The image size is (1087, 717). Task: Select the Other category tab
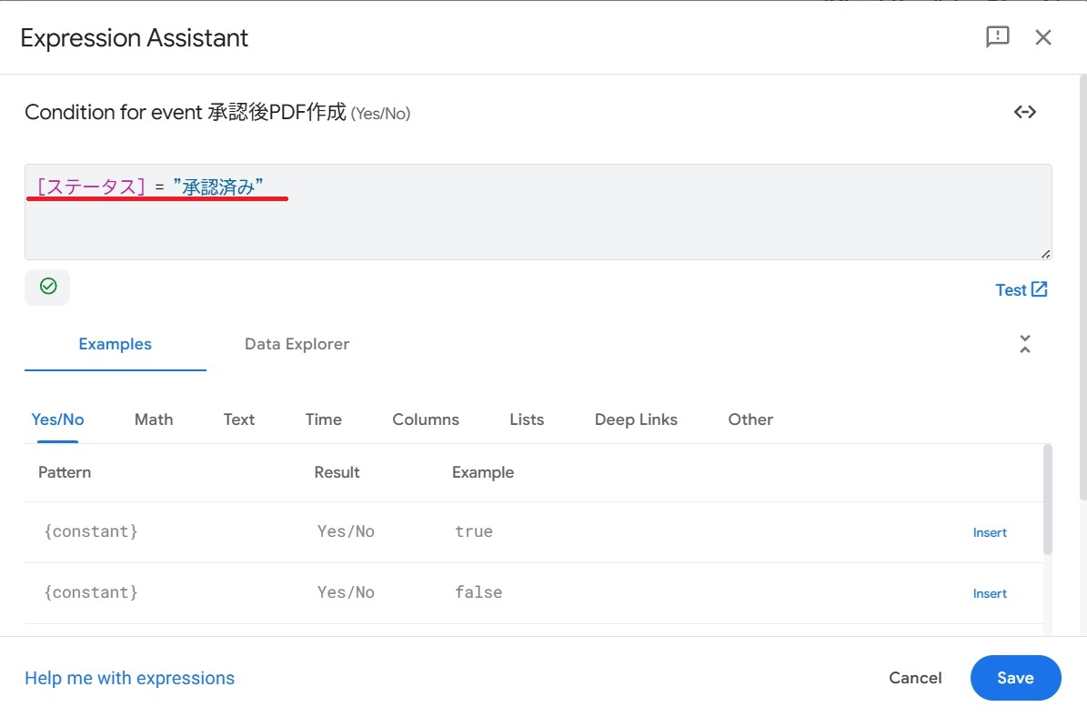[750, 419]
